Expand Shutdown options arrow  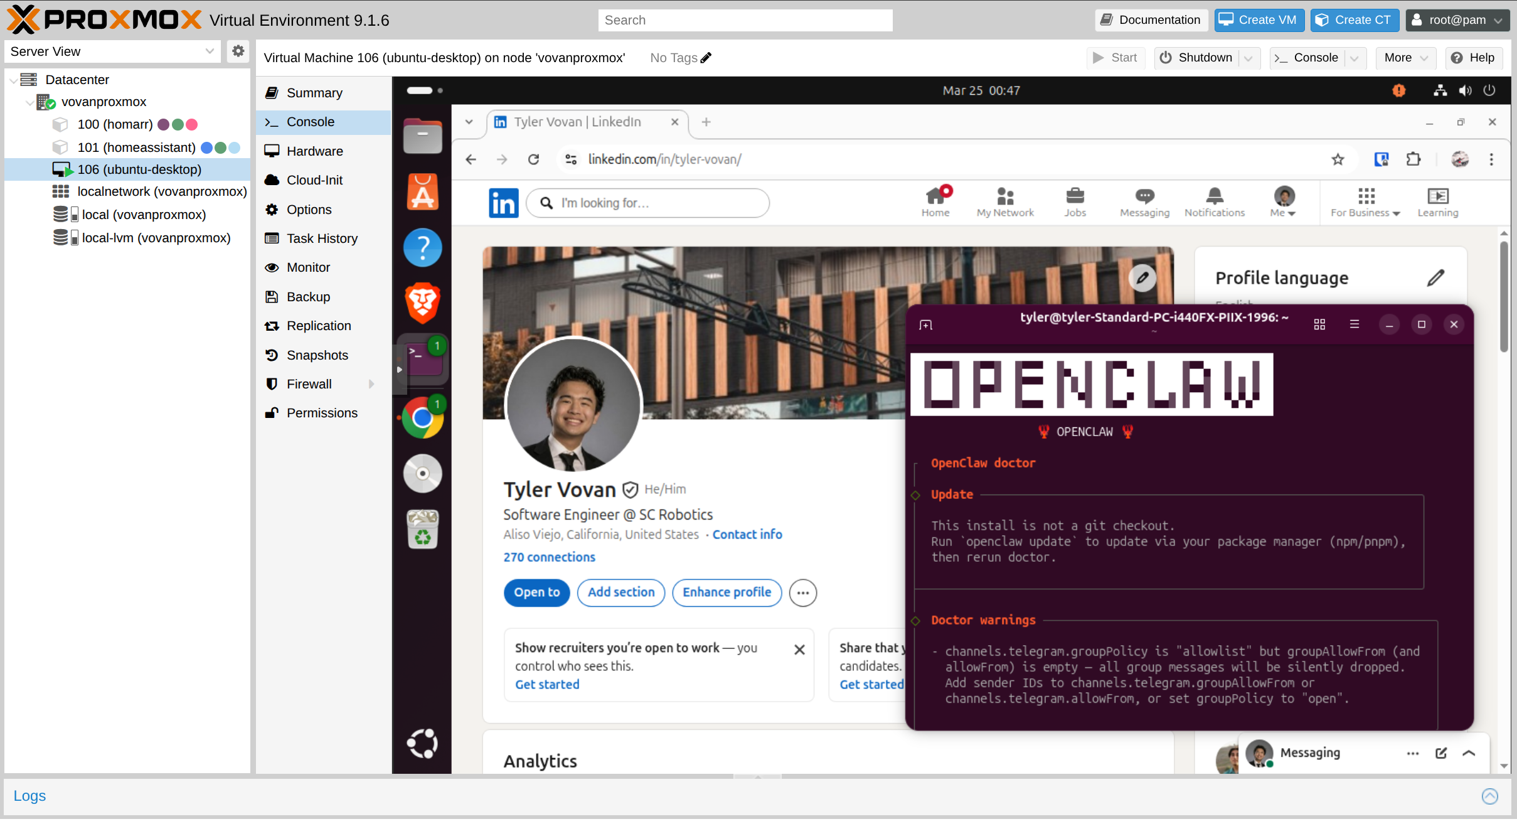[1248, 58]
